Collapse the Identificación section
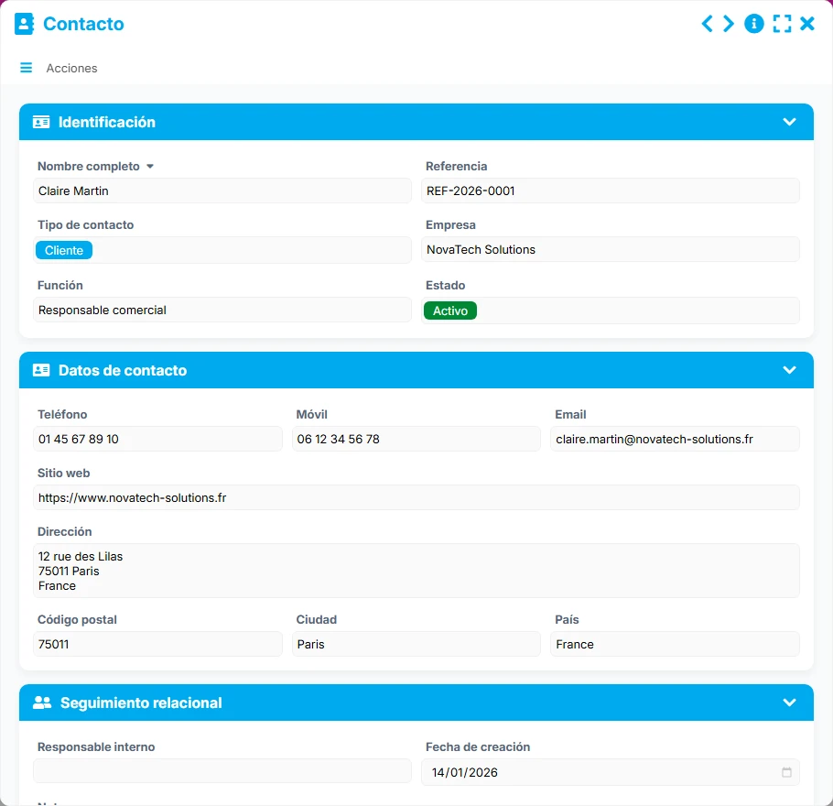The height and width of the screenshot is (806, 833). pyautogui.click(x=789, y=122)
